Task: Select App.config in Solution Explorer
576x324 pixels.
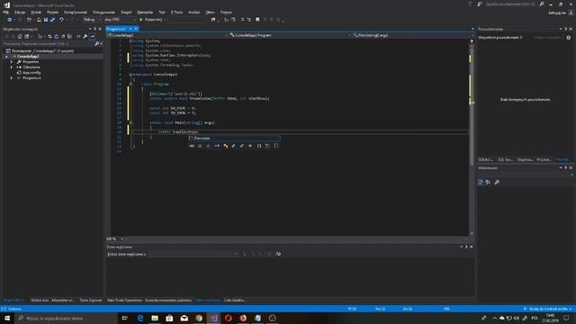Action: pos(31,73)
